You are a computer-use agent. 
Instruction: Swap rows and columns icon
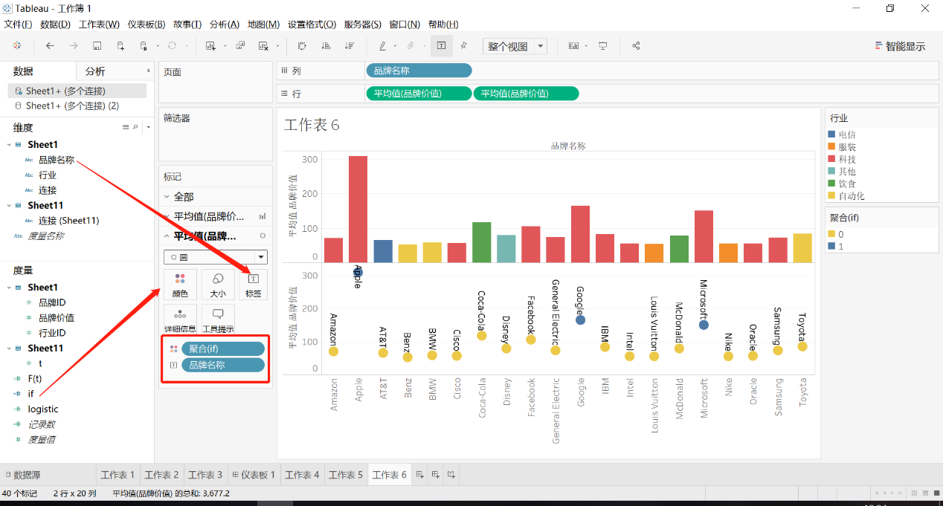click(302, 46)
